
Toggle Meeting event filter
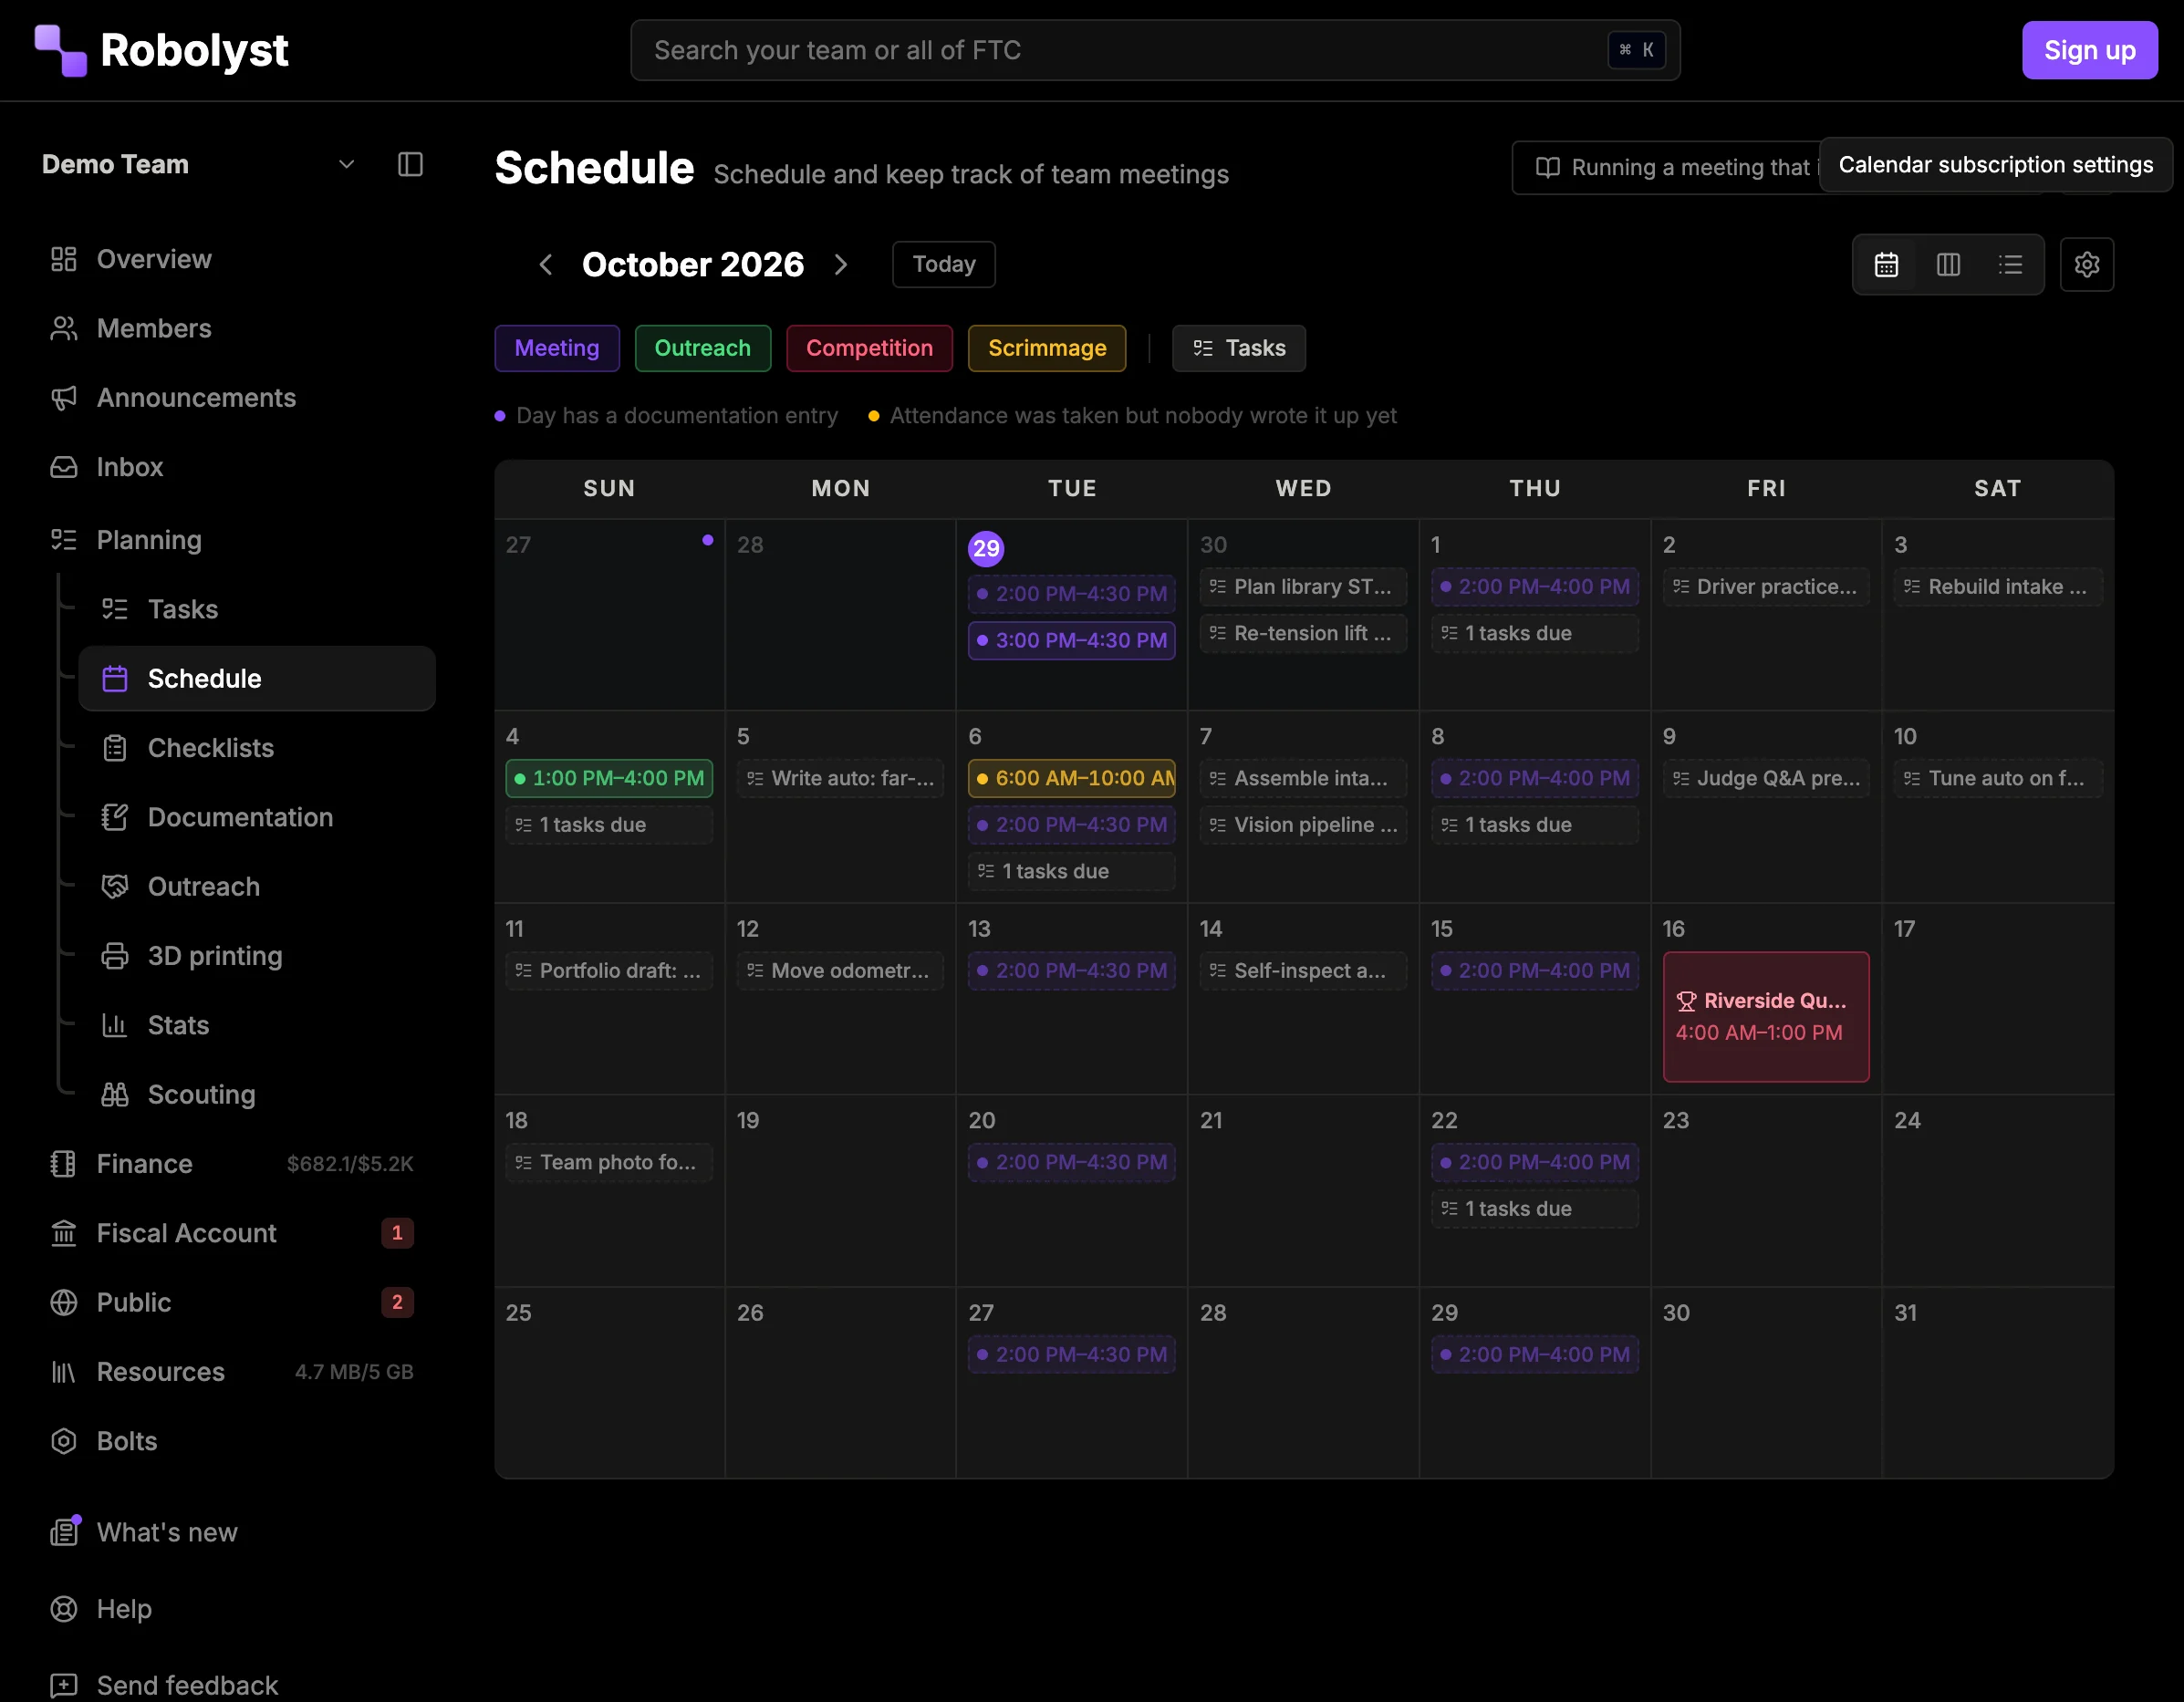[557, 348]
